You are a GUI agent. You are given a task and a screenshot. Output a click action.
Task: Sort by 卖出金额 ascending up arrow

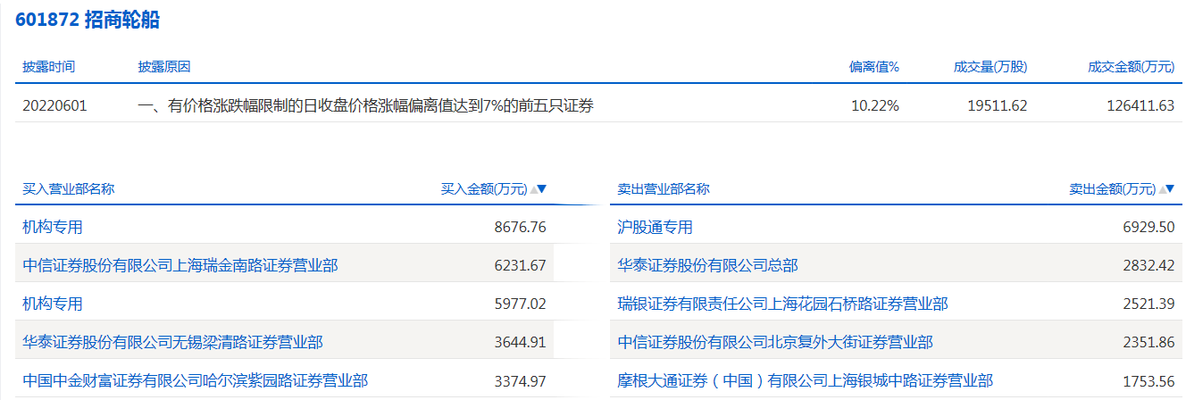click(1161, 189)
